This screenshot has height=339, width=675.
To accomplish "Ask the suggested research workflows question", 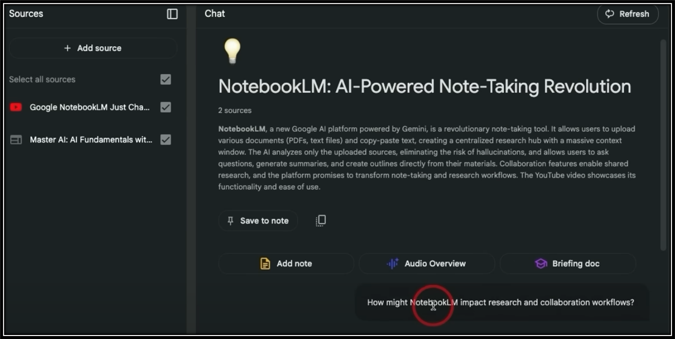I will tap(502, 302).
